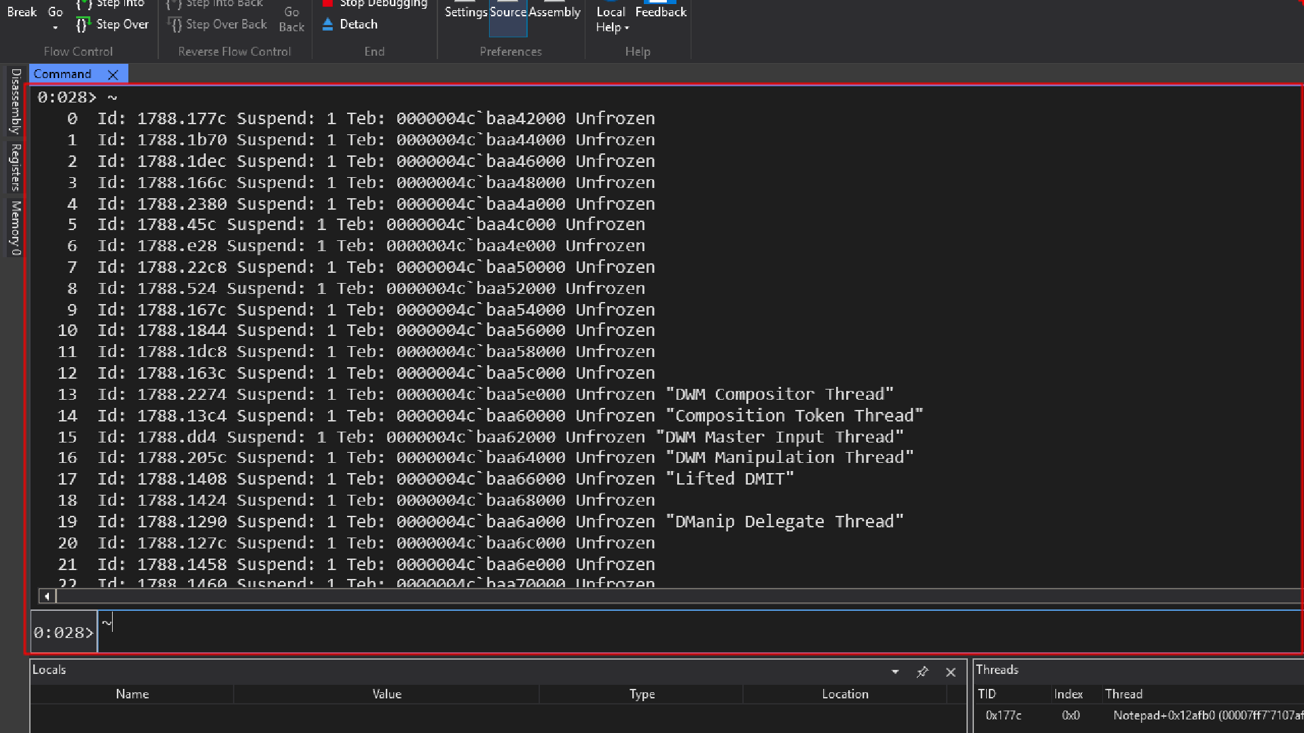Click Feedback in the Help group
Image resolution: width=1304 pixels, height=733 pixels.
pos(660,12)
